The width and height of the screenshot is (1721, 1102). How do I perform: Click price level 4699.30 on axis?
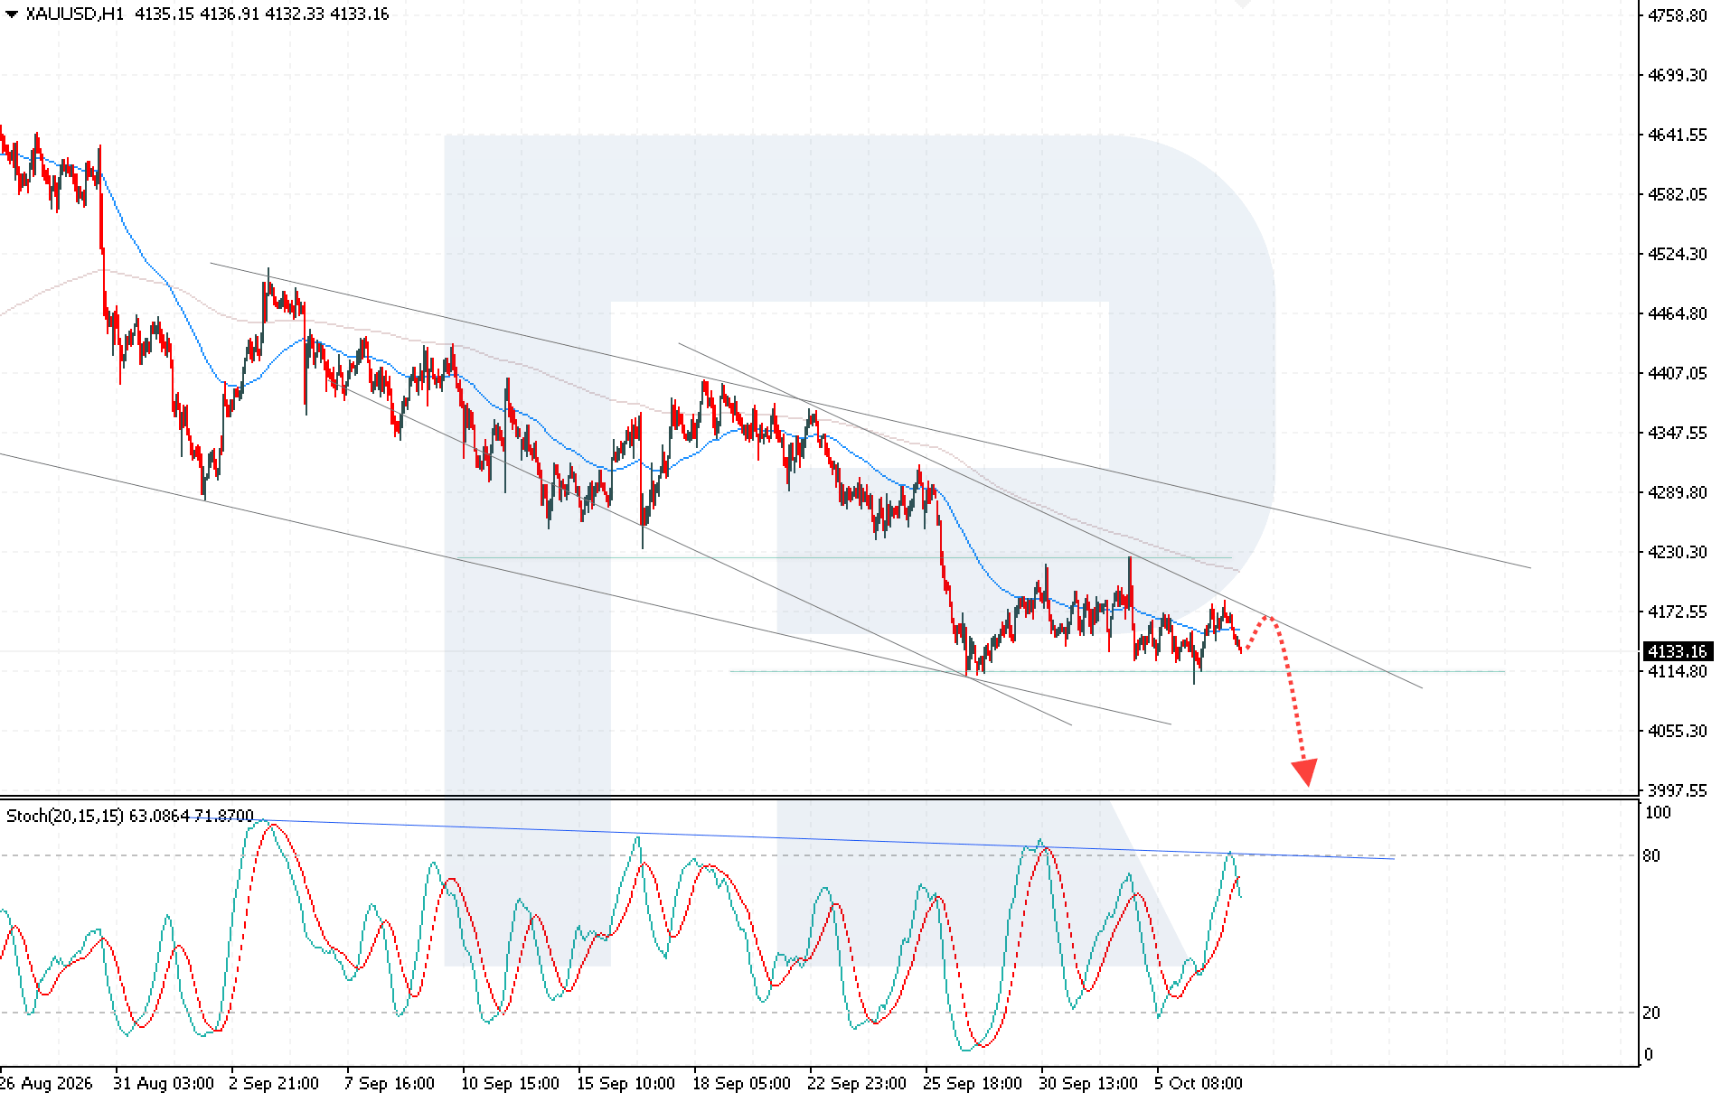(x=1678, y=75)
